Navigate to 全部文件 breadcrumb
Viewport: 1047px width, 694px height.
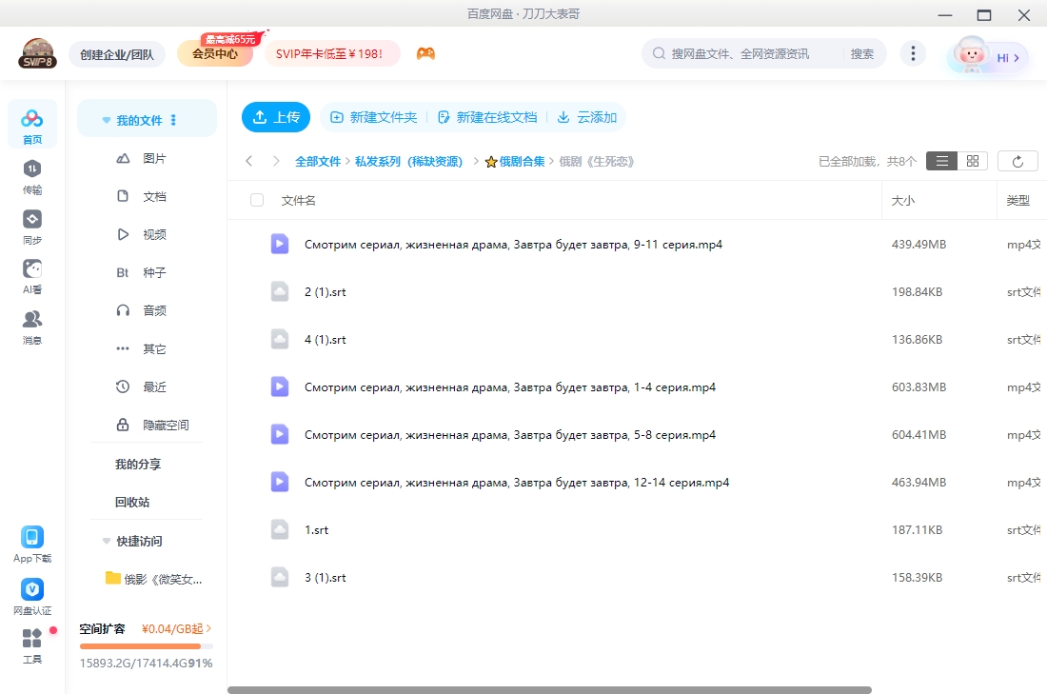[x=318, y=162]
